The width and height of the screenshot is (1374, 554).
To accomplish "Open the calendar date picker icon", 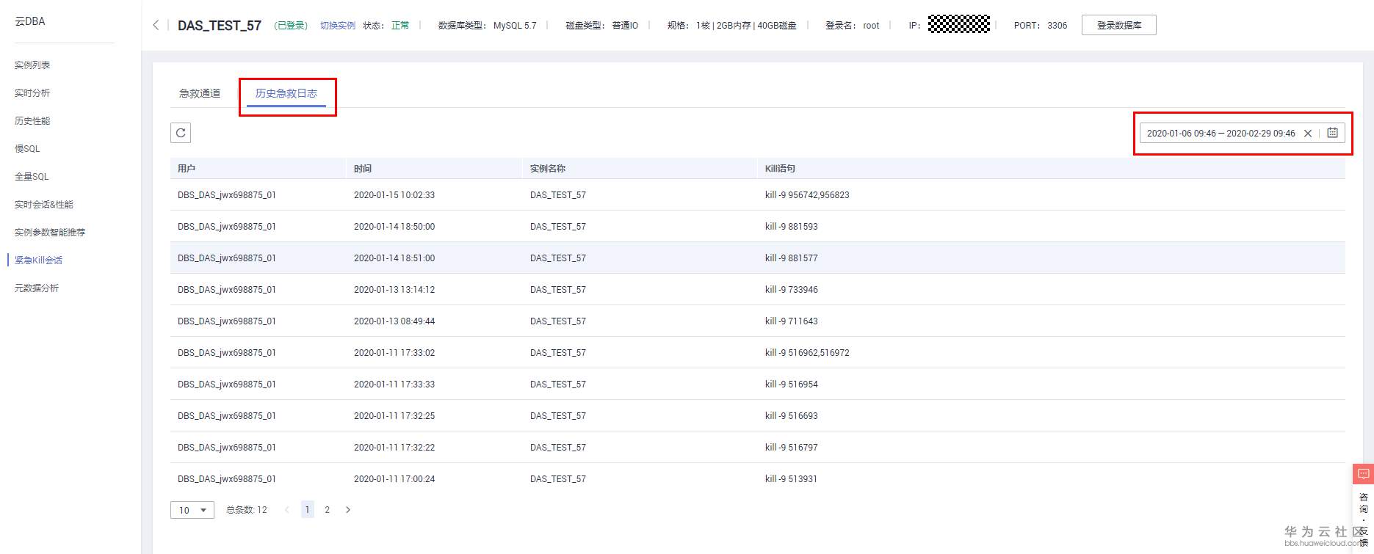I will pos(1333,133).
